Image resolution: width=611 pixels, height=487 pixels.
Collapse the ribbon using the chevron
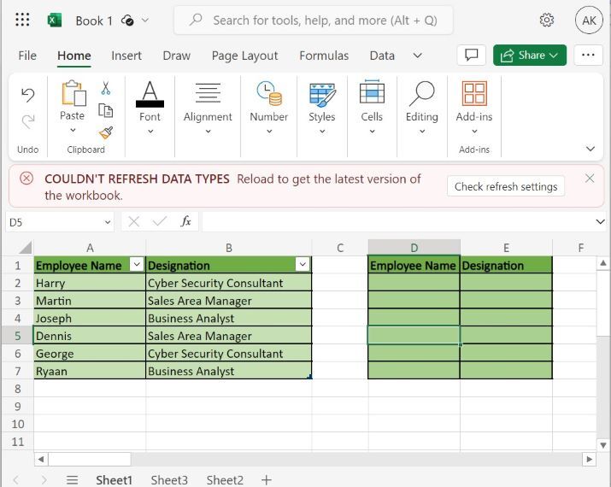pos(590,149)
